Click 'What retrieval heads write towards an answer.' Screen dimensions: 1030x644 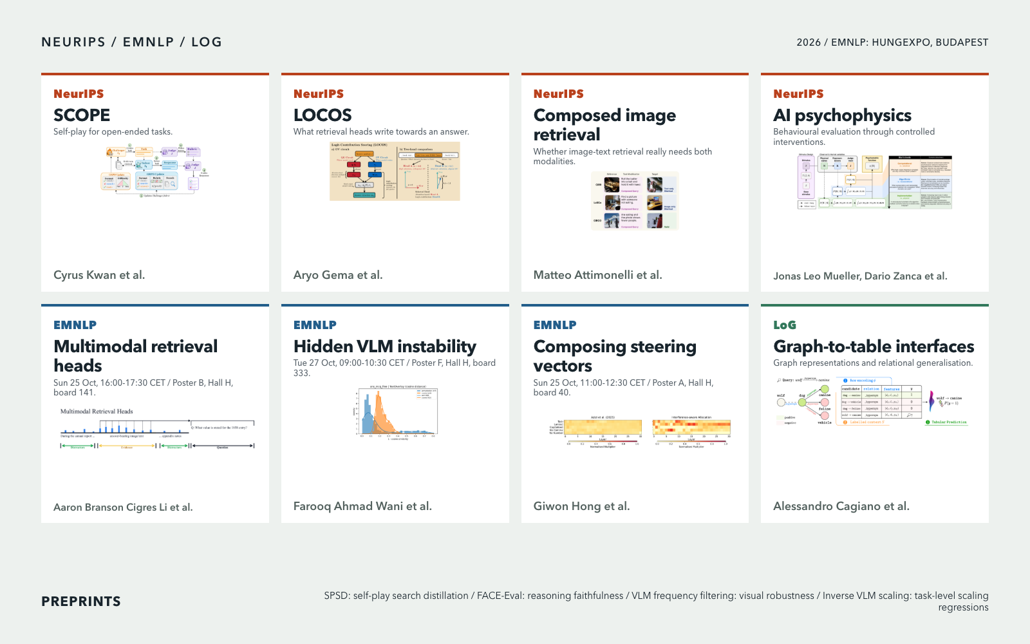[381, 132]
